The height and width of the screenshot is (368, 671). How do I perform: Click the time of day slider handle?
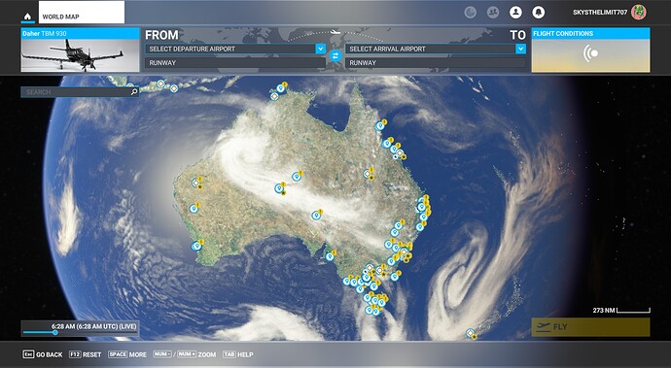click(x=55, y=332)
